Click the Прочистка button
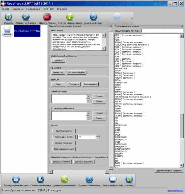 coord(58,72)
